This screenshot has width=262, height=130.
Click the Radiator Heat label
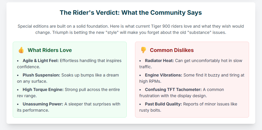(159, 61)
